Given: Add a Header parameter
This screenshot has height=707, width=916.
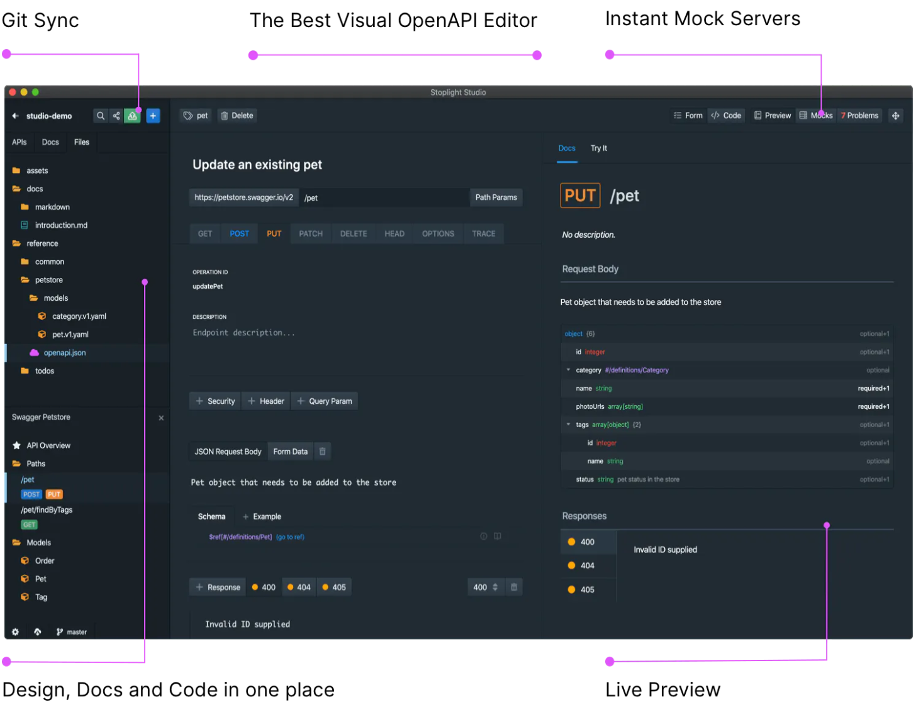Looking at the screenshot, I should [x=265, y=401].
